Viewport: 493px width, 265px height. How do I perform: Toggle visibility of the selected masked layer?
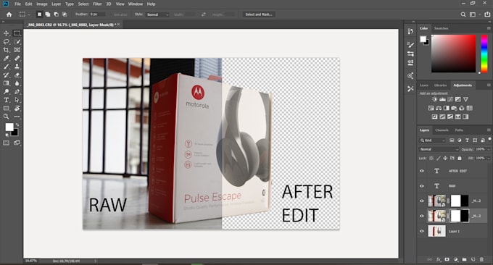(422, 216)
